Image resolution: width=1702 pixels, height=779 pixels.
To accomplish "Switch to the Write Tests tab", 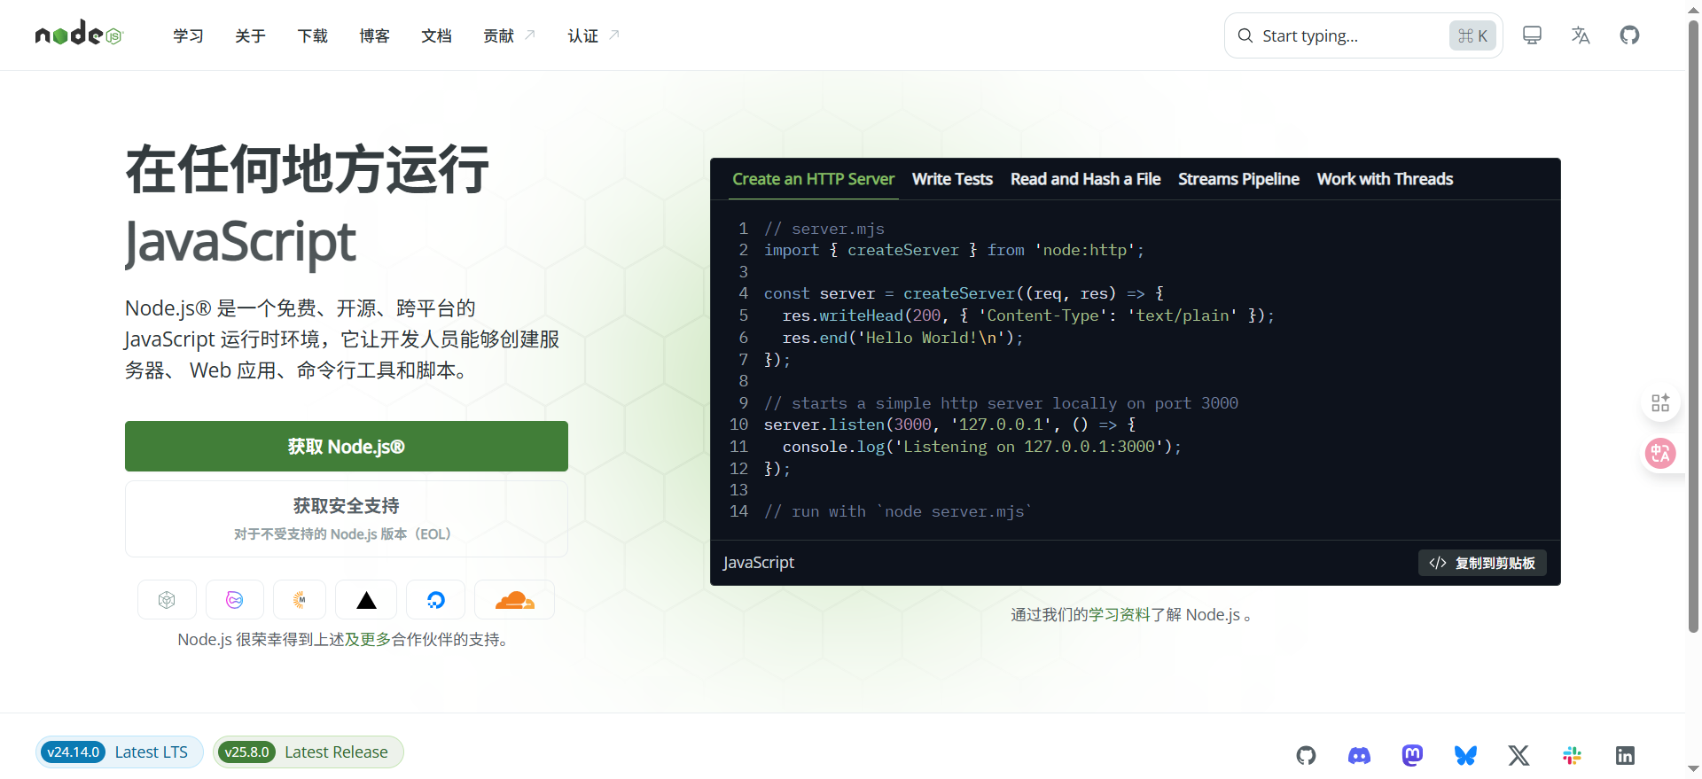I will click(952, 179).
